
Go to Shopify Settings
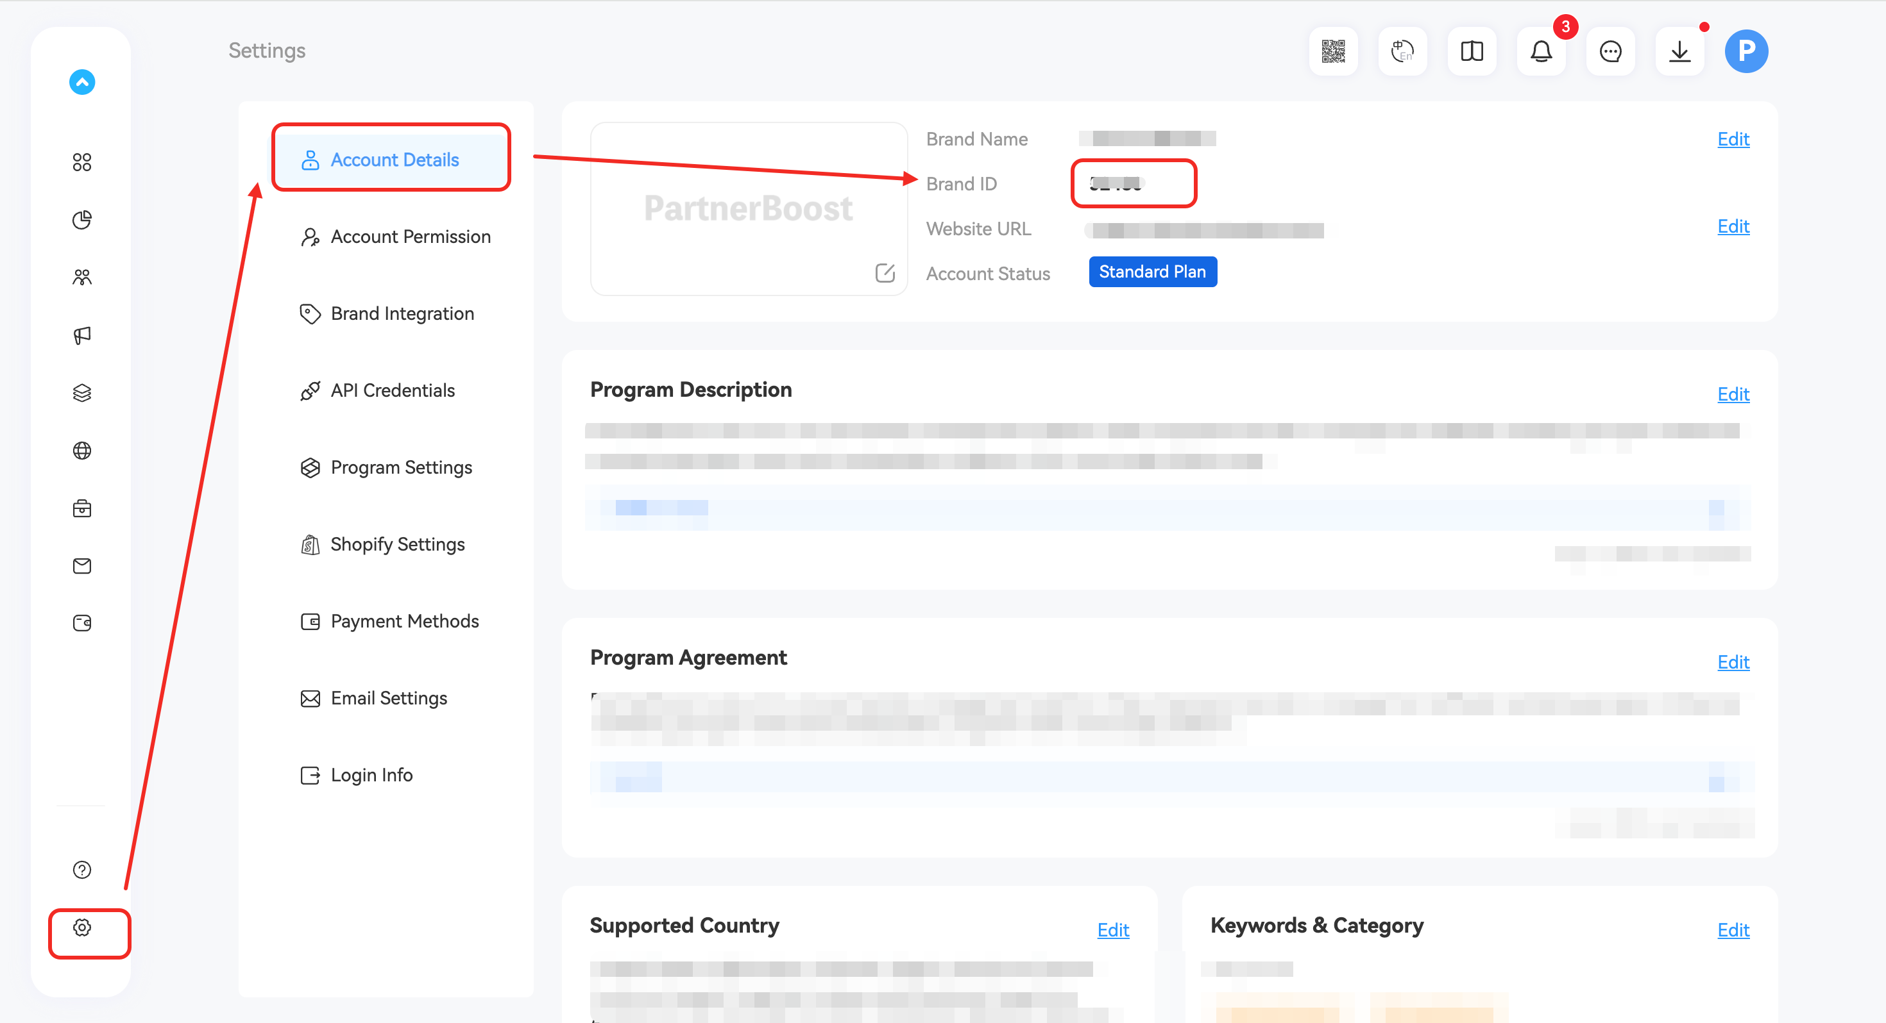click(x=397, y=544)
